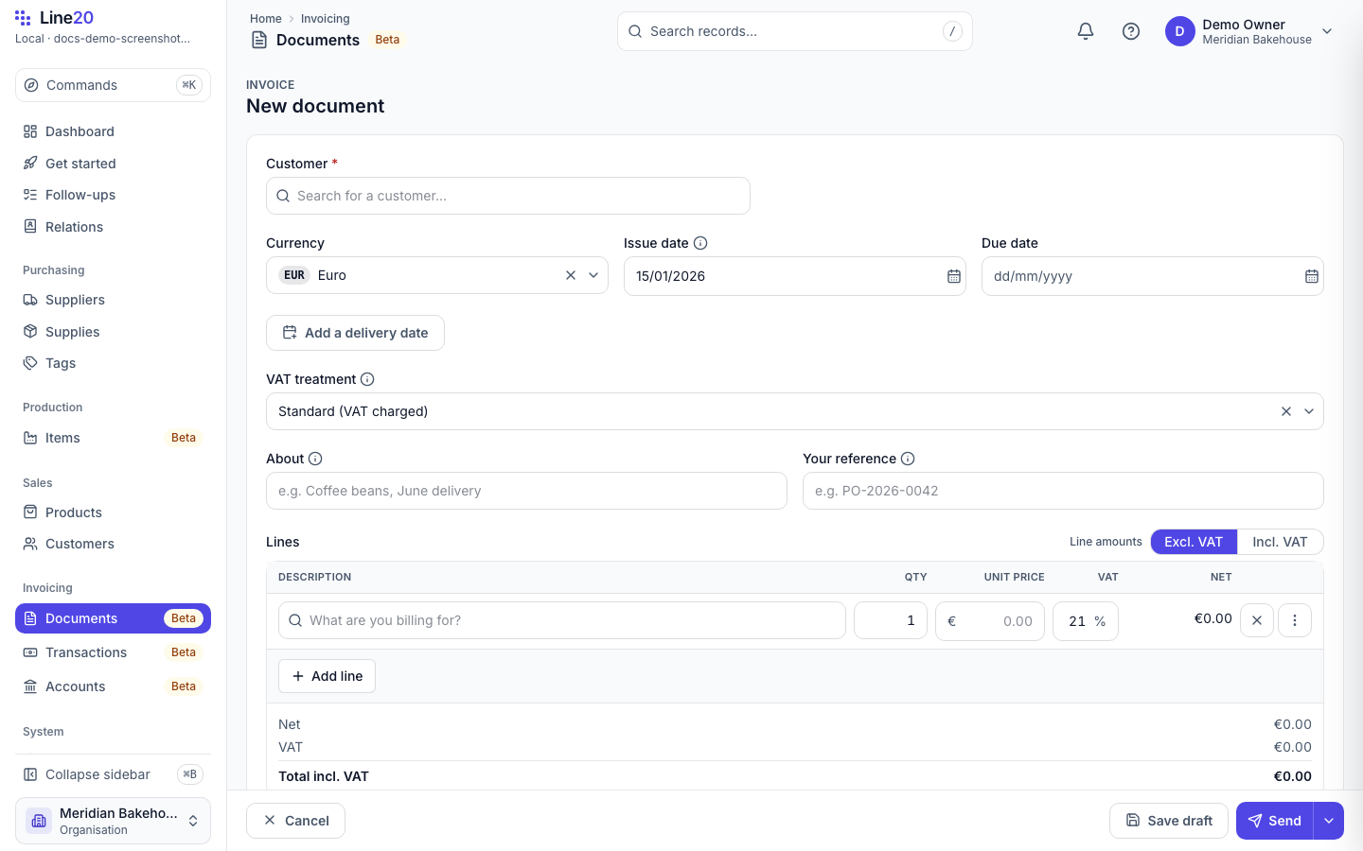Open the line options three-dot menu
This screenshot has height=851, width=1363.
(1295, 620)
